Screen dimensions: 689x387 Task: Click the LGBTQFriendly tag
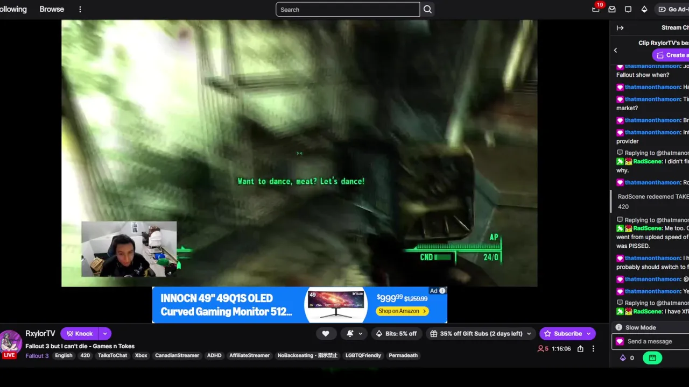pos(363,356)
